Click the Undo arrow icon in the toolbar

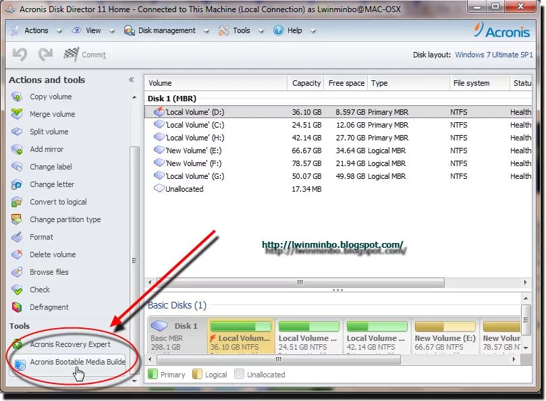(x=20, y=55)
